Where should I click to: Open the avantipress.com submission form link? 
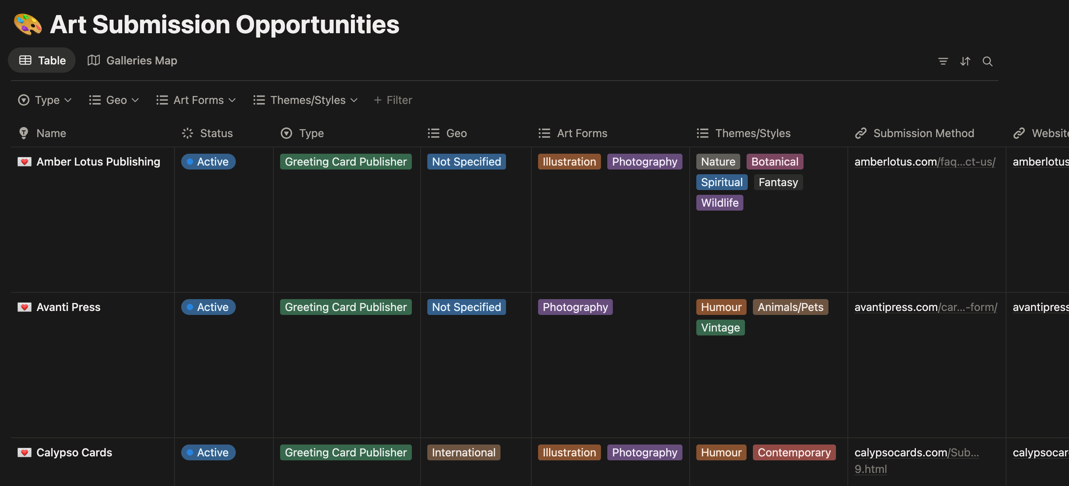(x=925, y=307)
